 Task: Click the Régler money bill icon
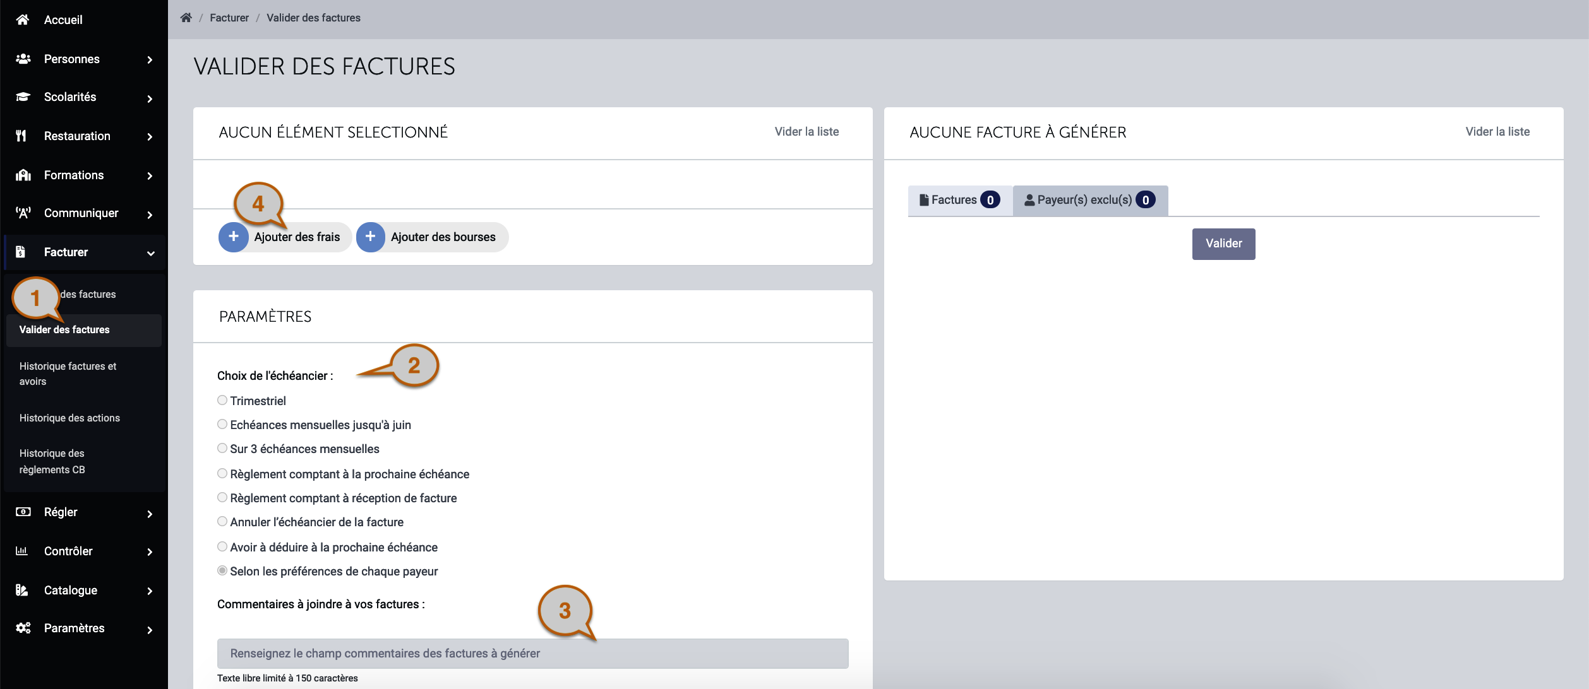click(x=23, y=512)
